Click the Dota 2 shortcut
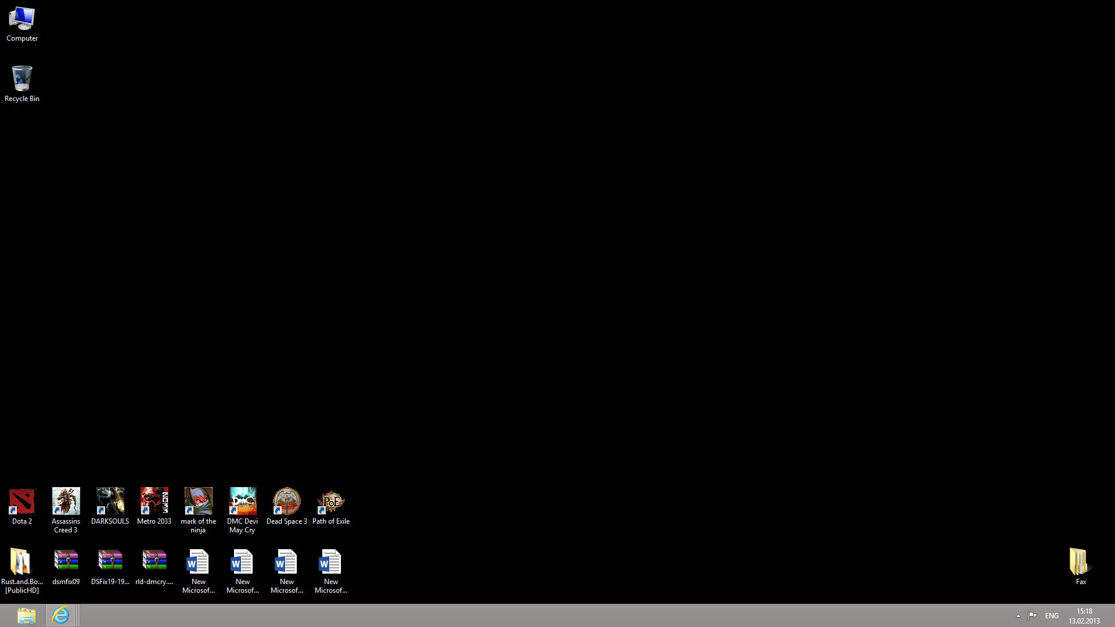 pyautogui.click(x=22, y=502)
